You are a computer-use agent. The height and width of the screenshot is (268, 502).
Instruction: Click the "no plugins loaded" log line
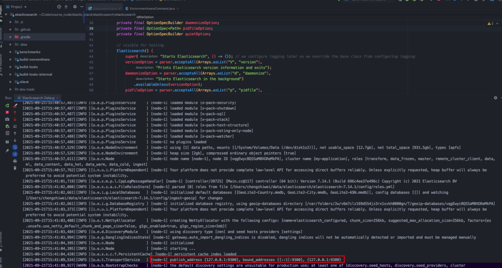click(114, 142)
